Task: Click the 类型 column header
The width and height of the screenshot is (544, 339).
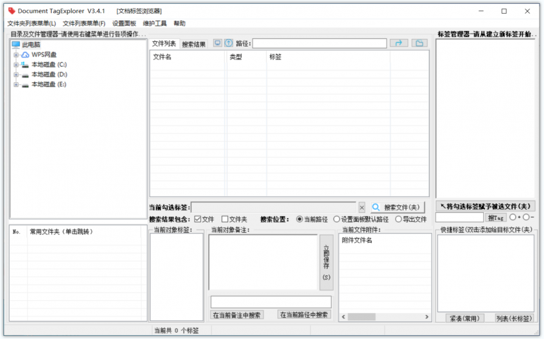Action: coord(247,57)
